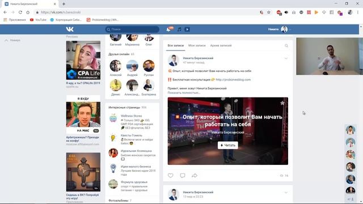Expand post with Показать полностью link
This screenshot has height=204, width=363.
[184, 92]
